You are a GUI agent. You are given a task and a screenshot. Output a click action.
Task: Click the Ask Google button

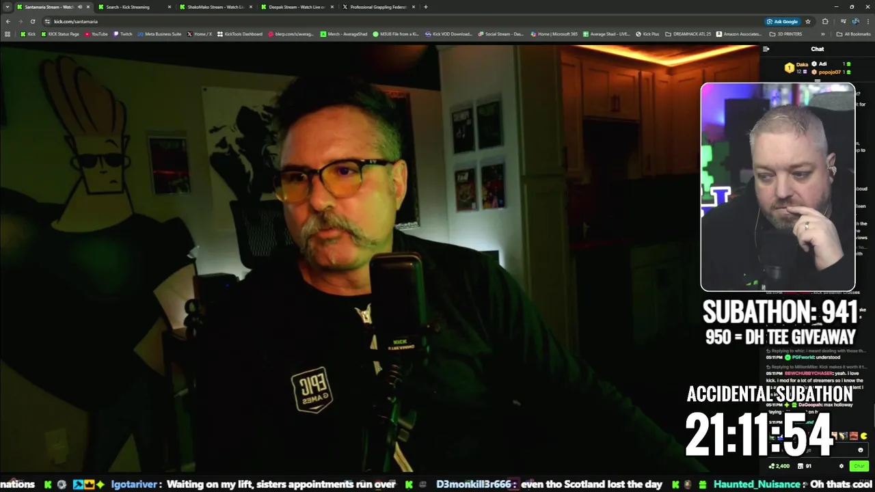(x=783, y=21)
